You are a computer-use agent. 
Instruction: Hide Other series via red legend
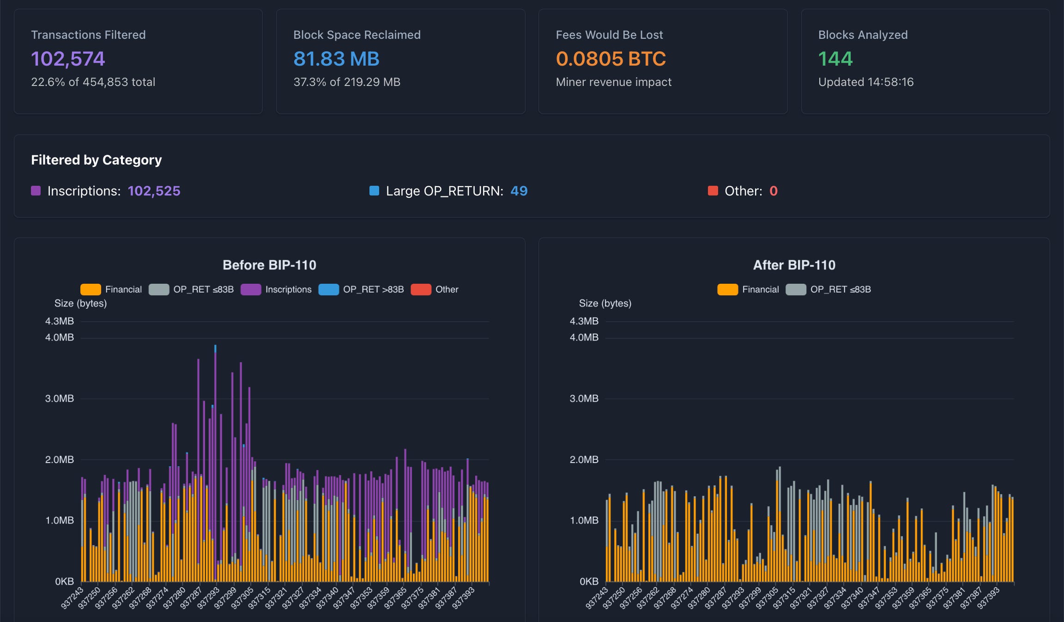[421, 289]
